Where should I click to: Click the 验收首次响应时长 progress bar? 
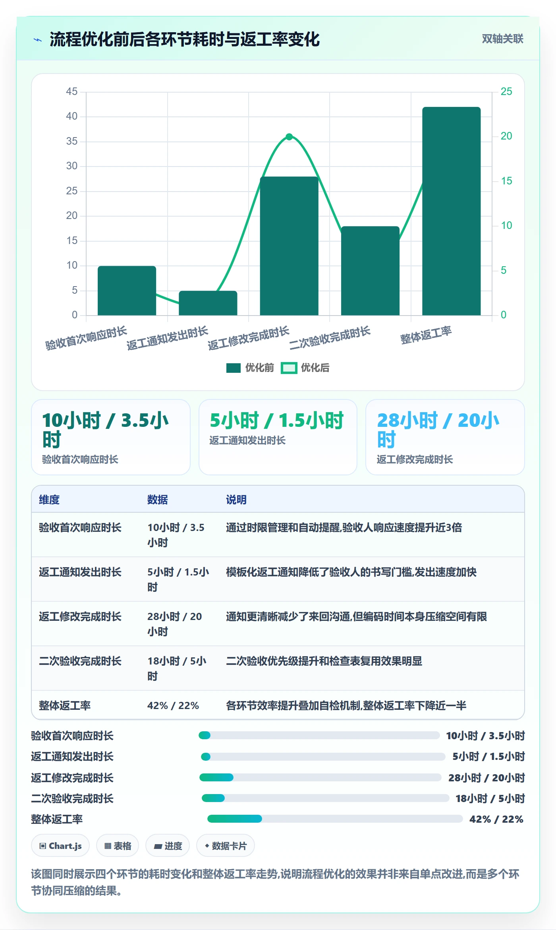click(x=319, y=735)
